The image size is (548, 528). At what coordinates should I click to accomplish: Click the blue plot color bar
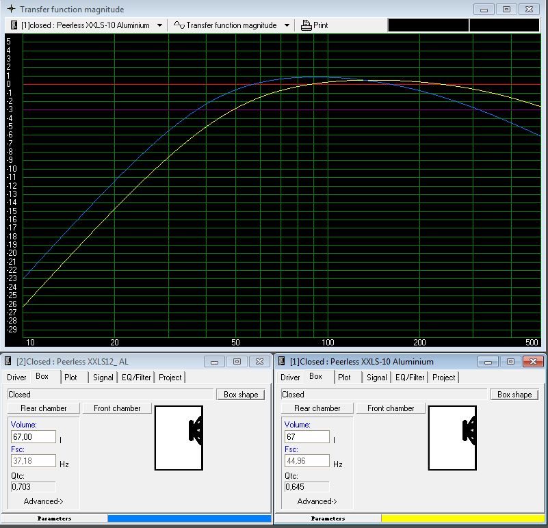pos(190,518)
